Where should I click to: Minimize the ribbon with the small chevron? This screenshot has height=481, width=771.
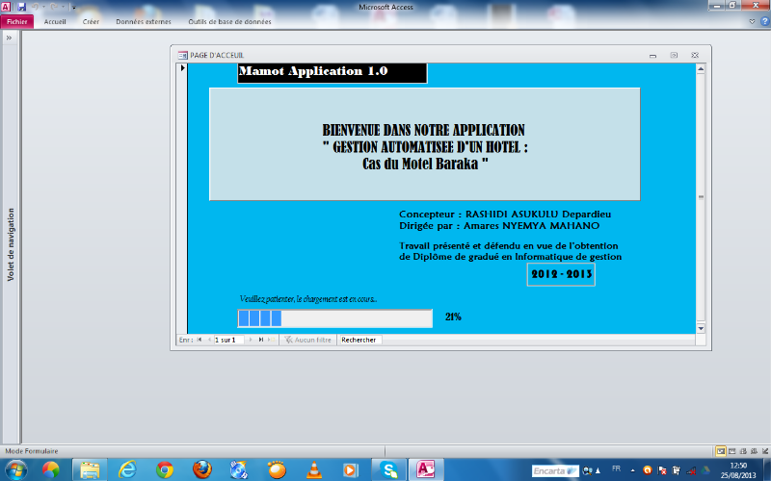[x=752, y=21]
